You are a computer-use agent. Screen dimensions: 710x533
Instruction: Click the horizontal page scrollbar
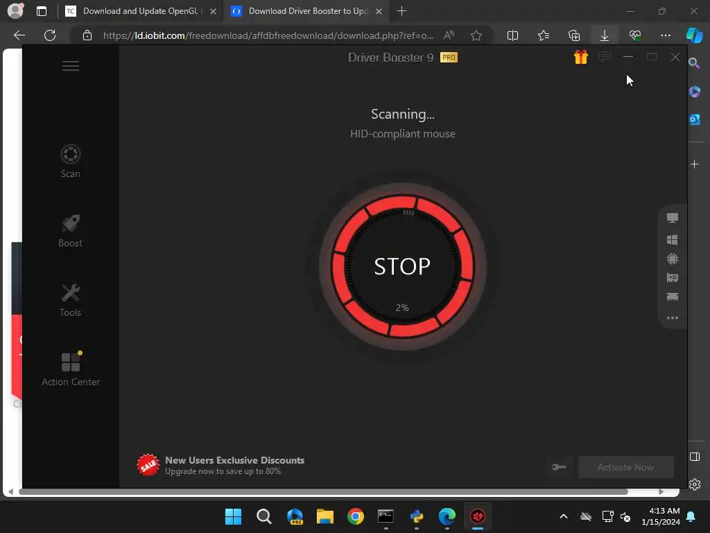click(323, 492)
